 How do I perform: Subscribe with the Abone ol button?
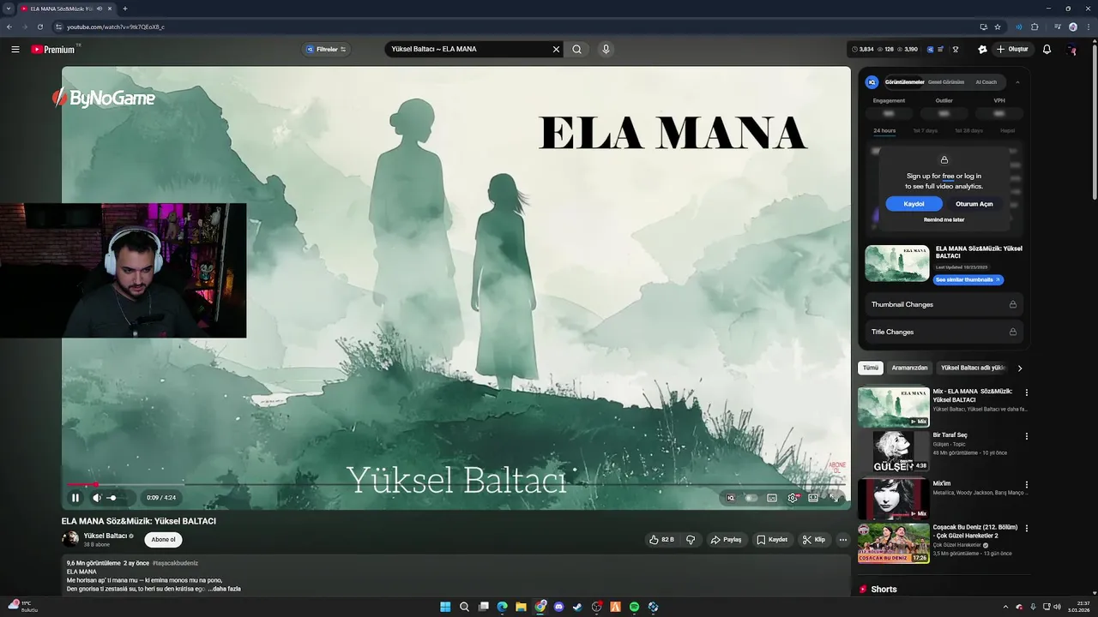coord(163,540)
